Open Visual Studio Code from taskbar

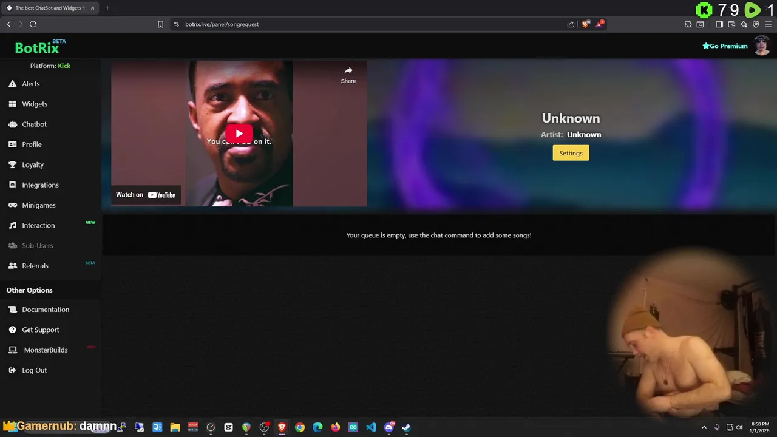click(x=371, y=427)
